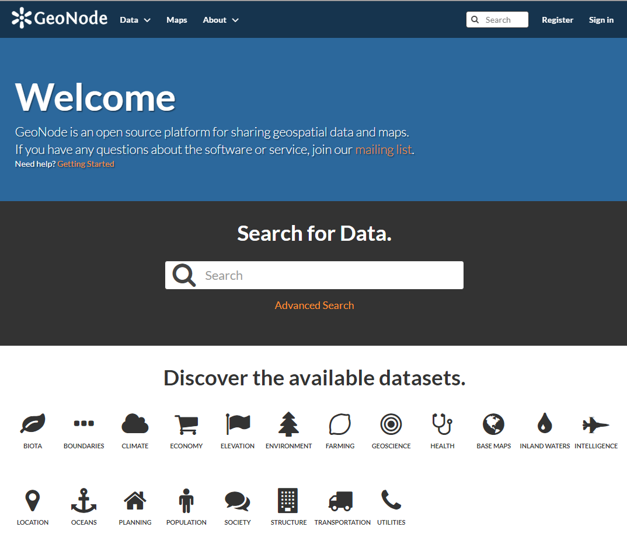Open the Health stethoscope icon
Screen dimensions: 627x555
[x=443, y=424]
